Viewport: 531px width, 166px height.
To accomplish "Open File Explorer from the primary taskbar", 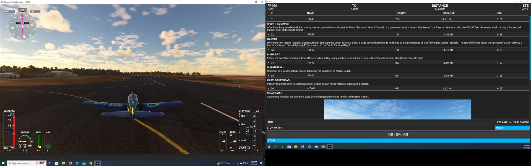I will [x=64, y=163].
